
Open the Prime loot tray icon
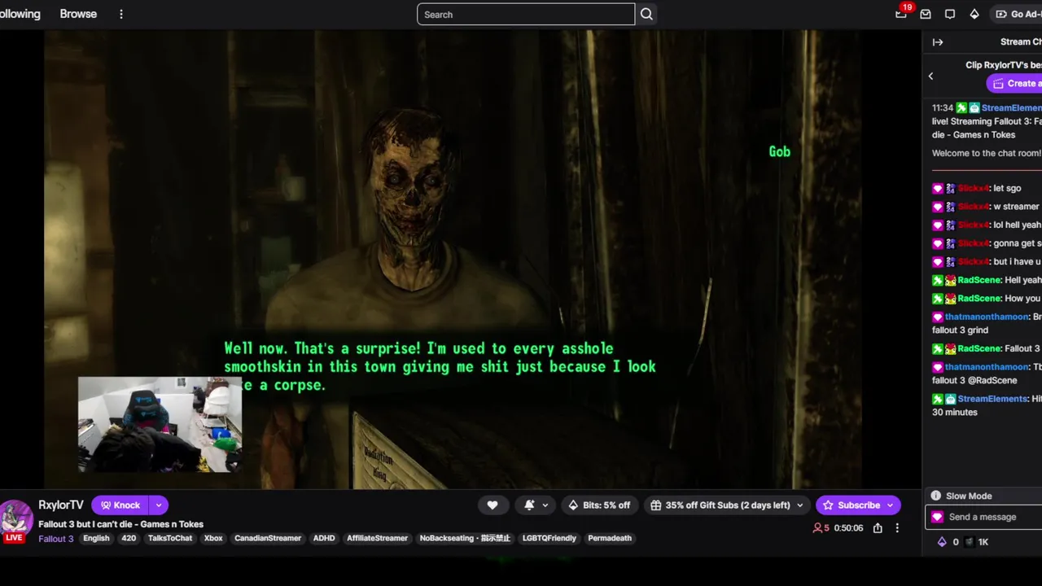(926, 14)
